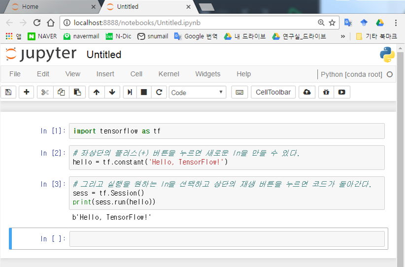Open the 연구실_드라이브 bookmark
The width and height of the screenshot is (405, 267).
tap(299, 36)
